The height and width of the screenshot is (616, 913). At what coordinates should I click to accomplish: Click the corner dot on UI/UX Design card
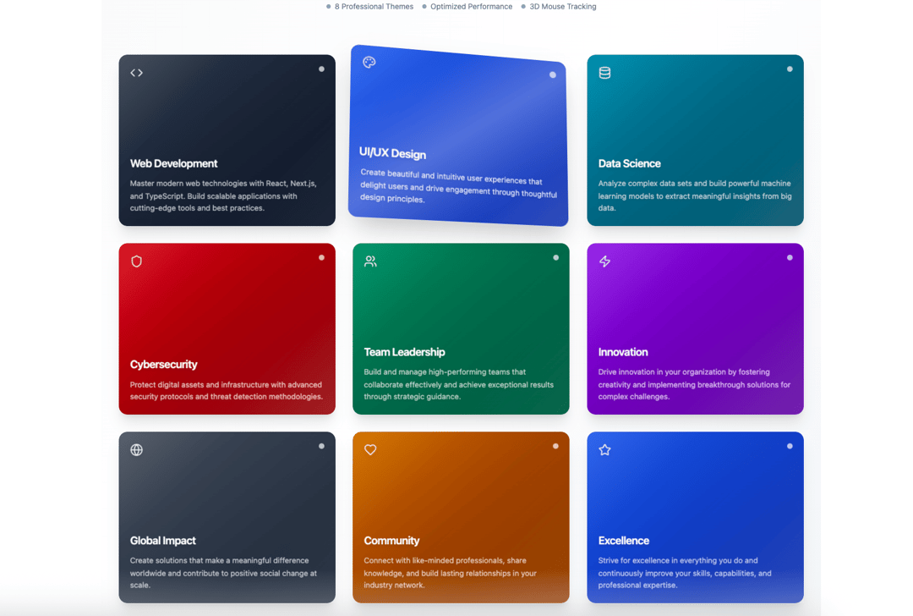(553, 74)
